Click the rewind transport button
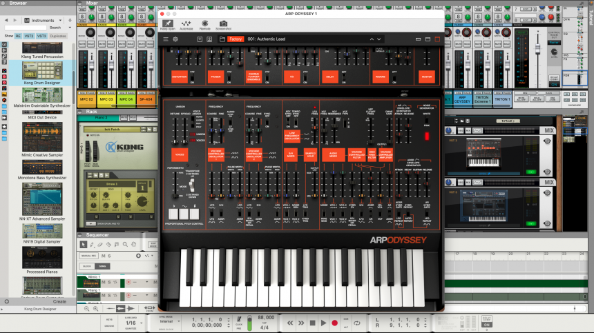The width and height of the screenshot is (594, 333). (x=290, y=323)
